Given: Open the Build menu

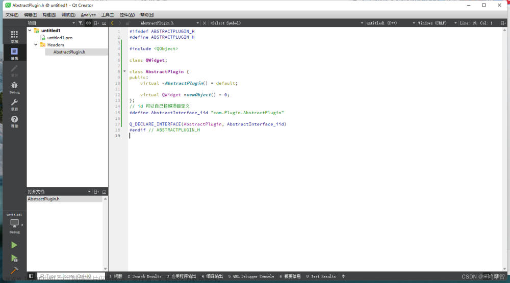Looking at the screenshot, I should coord(49,15).
